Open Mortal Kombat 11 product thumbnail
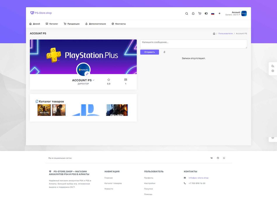The height and width of the screenshot is (204, 277). (x=44, y=110)
